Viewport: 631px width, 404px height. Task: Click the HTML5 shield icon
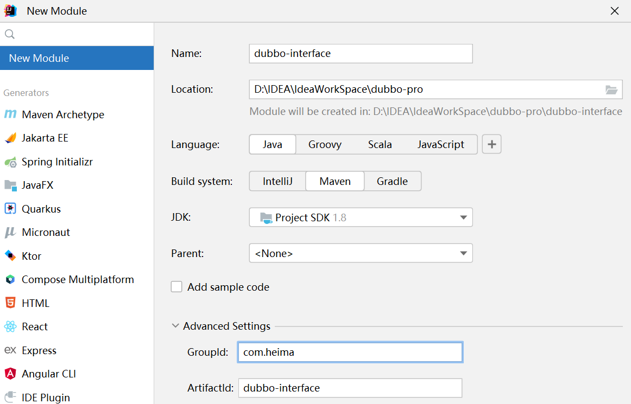[10, 303]
